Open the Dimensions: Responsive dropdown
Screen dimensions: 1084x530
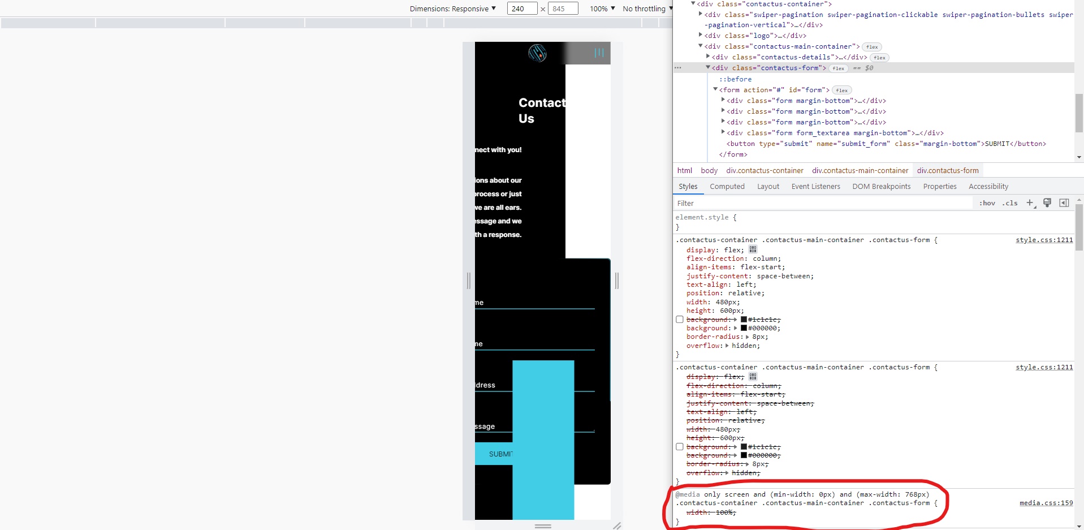click(x=453, y=8)
